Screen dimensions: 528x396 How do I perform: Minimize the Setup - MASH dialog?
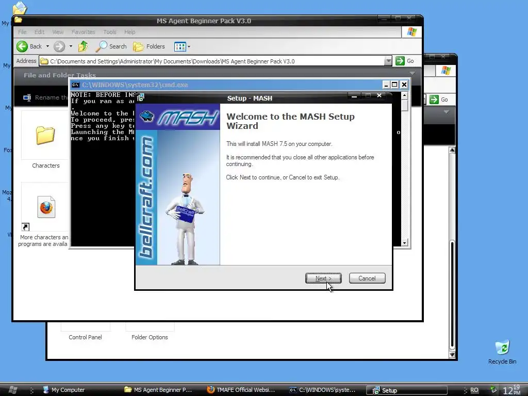click(x=354, y=96)
